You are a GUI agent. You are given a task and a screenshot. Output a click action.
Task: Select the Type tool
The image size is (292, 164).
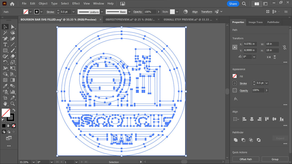click(5, 45)
